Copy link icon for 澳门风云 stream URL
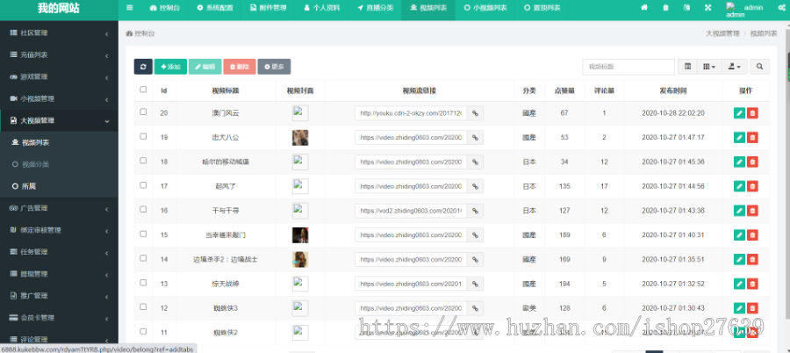This screenshot has height=353, width=790. (x=475, y=113)
